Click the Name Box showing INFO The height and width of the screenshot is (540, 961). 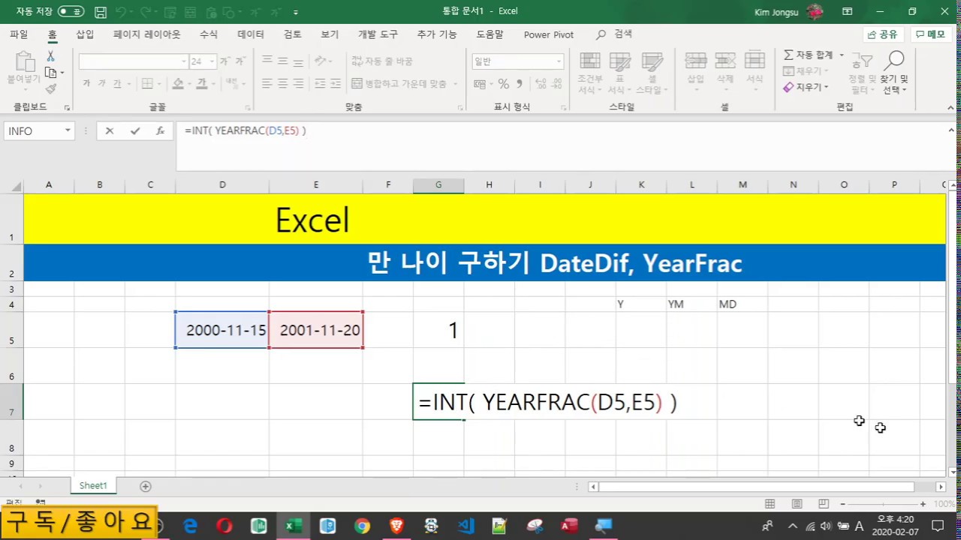click(x=38, y=131)
